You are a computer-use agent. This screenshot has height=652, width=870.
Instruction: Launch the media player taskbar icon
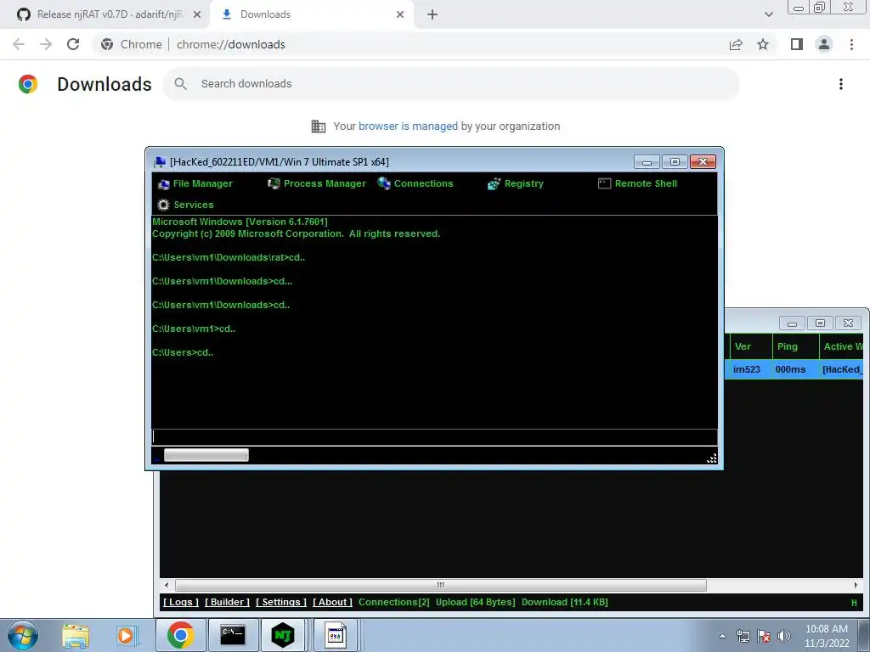pos(126,635)
